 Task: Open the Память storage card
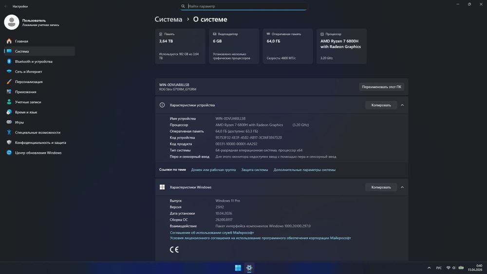180,46
